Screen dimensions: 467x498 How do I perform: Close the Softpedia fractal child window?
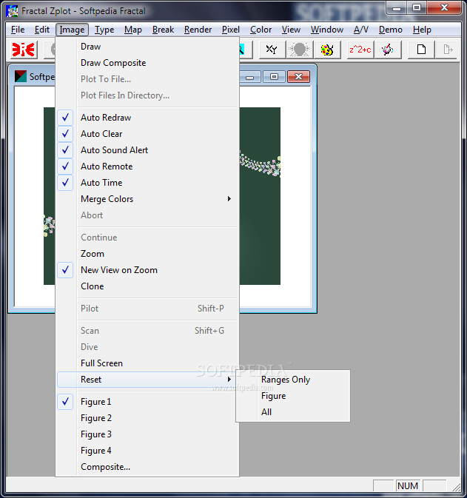(298, 77)
